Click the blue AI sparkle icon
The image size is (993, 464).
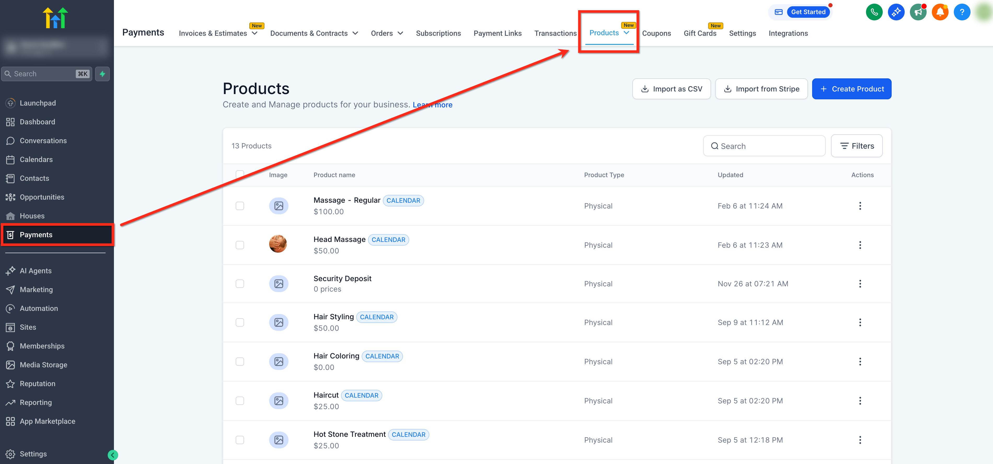click(896, 12)
